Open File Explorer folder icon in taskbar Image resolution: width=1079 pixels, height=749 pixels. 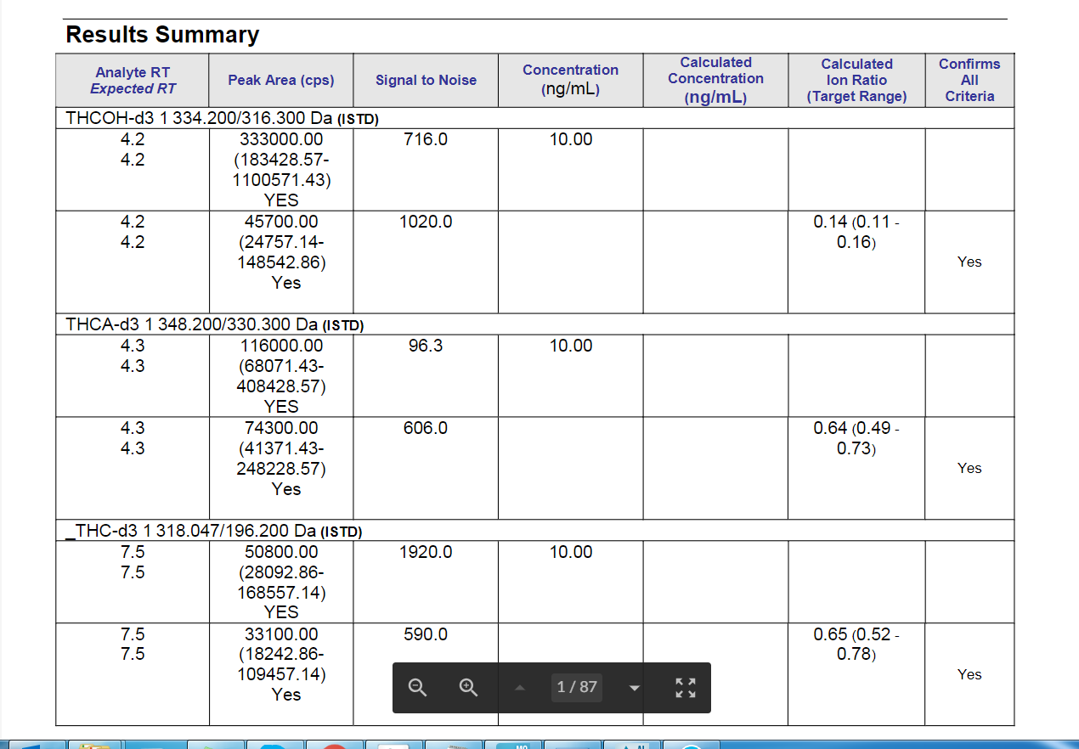click(93, 745)
